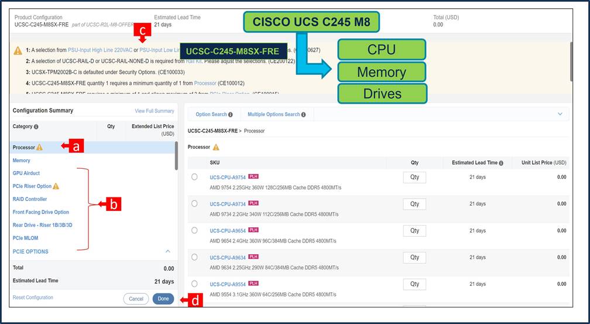
Task: Open PSU-Input High Line 220VAC link
Action: [x=100, y=50]
